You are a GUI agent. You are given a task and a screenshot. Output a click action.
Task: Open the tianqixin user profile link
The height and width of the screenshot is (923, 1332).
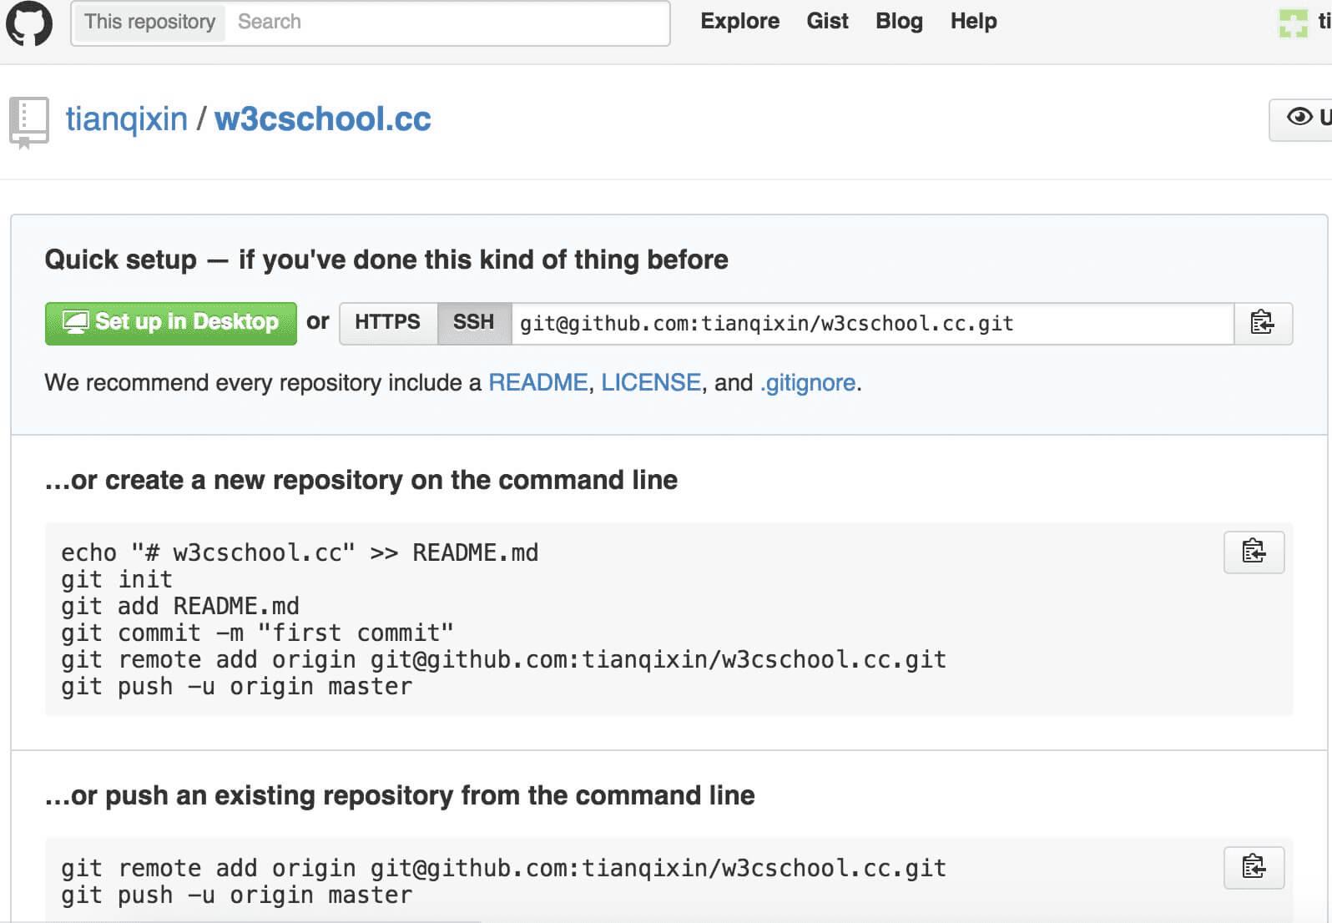127,119
